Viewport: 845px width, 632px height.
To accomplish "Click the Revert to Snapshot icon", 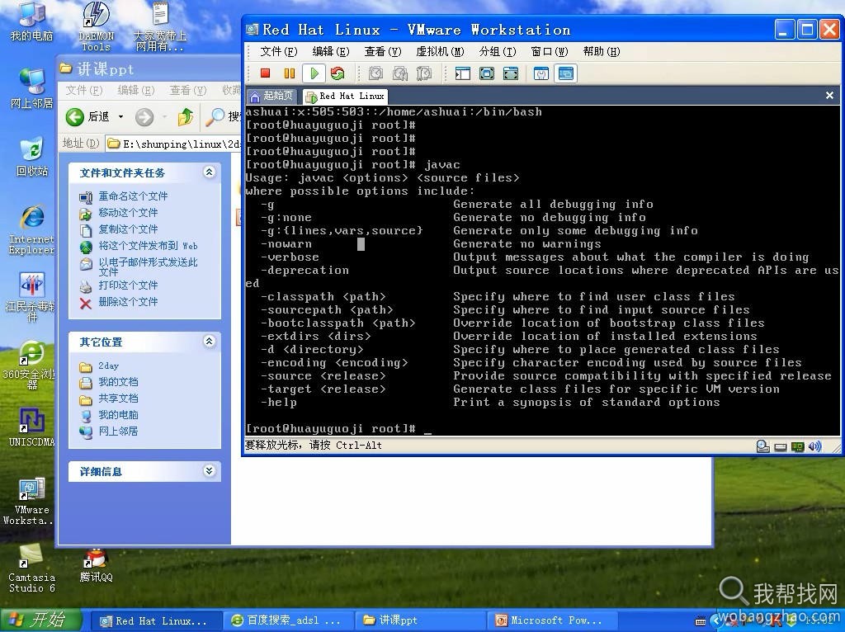I will [x=400, y=73].
